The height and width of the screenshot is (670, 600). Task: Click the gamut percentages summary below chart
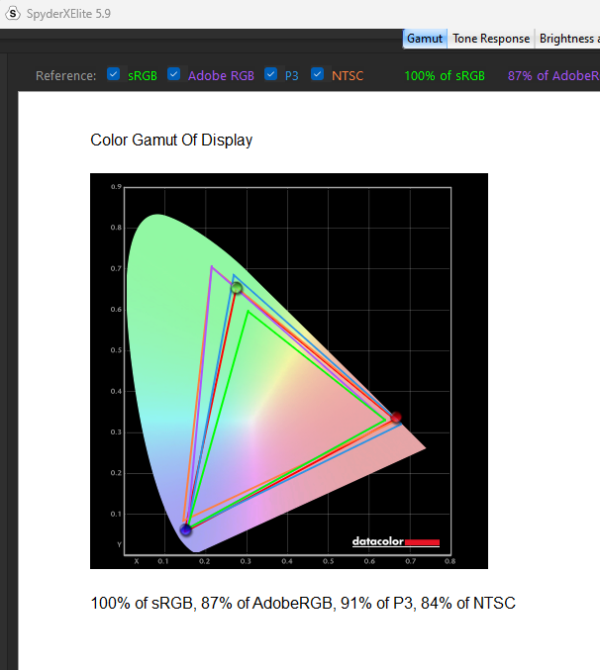click(x=303, y=603)
